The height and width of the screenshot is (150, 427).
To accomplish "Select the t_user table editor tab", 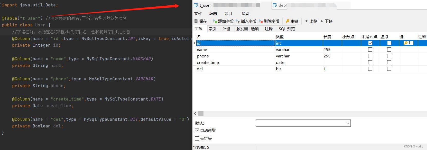I will click(231, 5).
